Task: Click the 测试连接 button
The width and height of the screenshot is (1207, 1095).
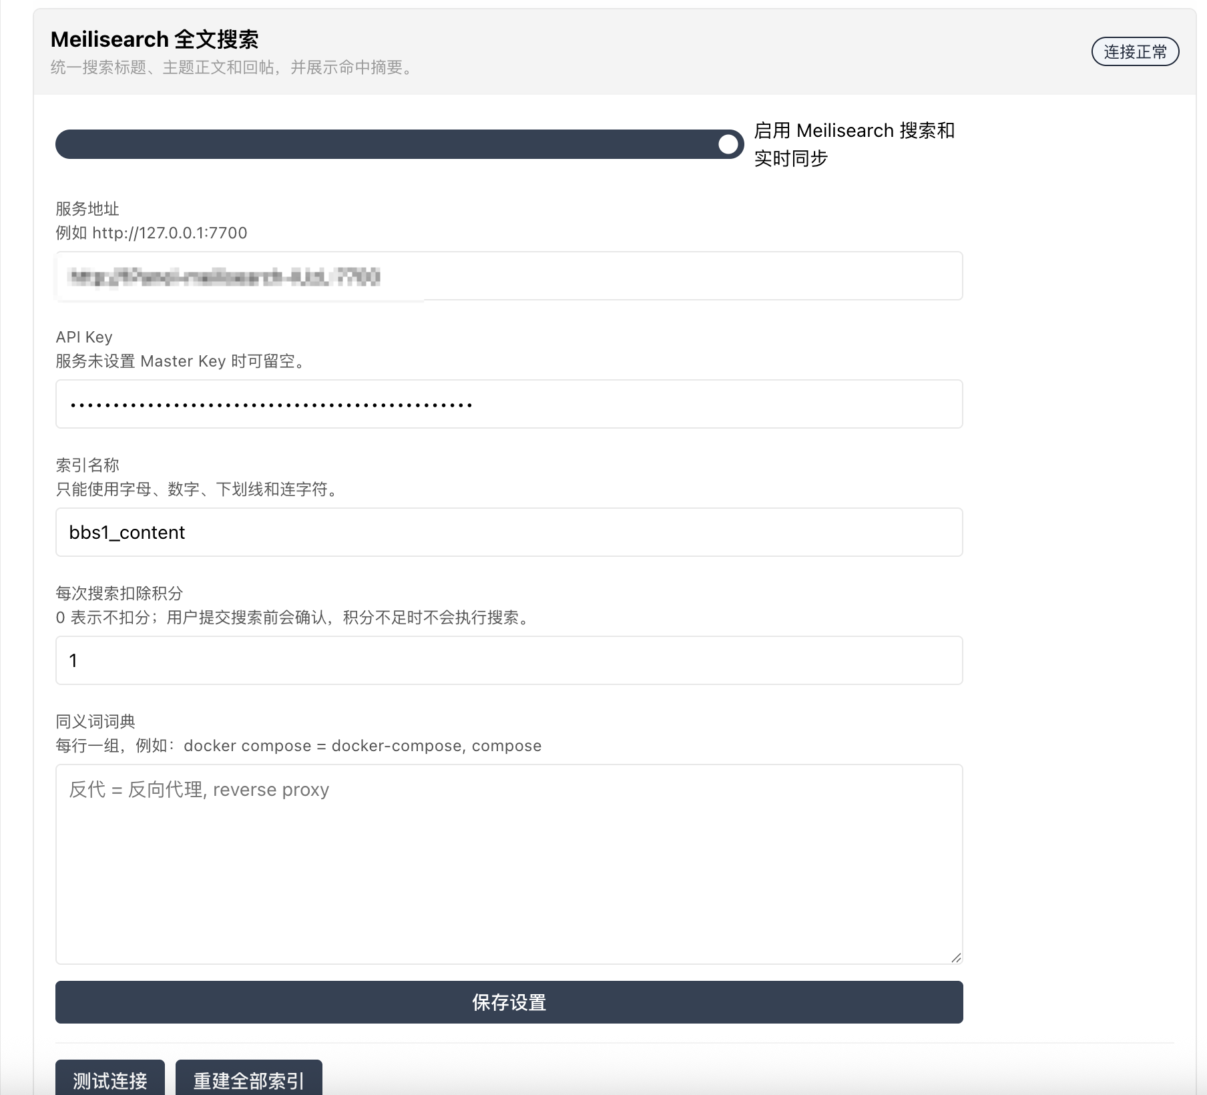Action: point(110,1078)
